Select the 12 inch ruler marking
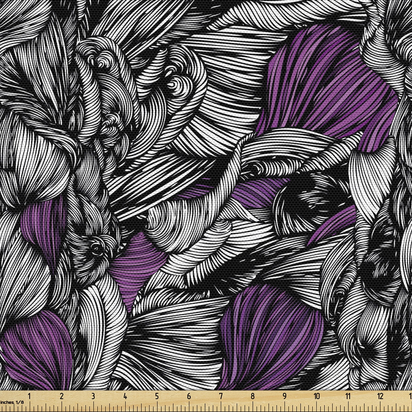Screen dimensions: 412x412 380,396
